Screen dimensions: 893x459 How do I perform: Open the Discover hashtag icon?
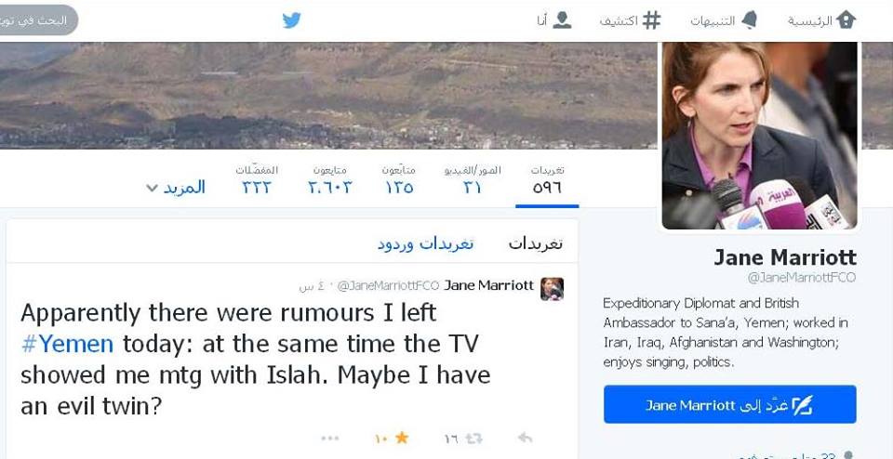(x=651, y=21)
